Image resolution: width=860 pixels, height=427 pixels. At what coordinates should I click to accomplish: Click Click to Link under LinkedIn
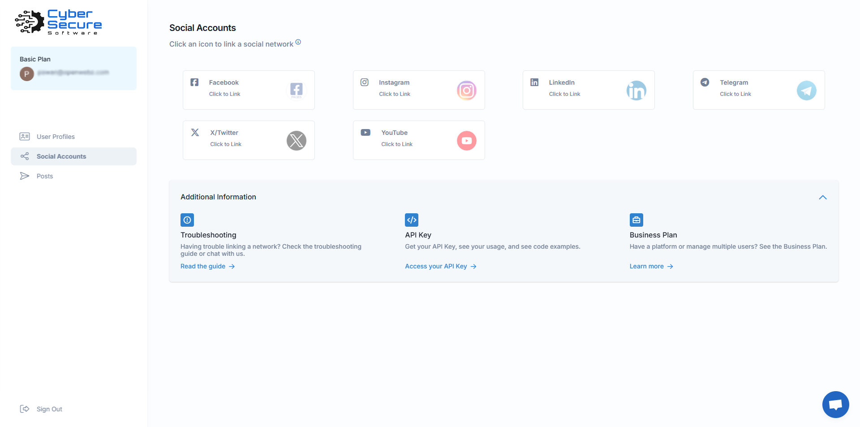pyautogui.click(x=564, y=94)
